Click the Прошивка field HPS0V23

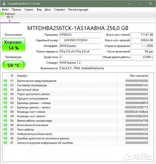(x=80, y=35)
